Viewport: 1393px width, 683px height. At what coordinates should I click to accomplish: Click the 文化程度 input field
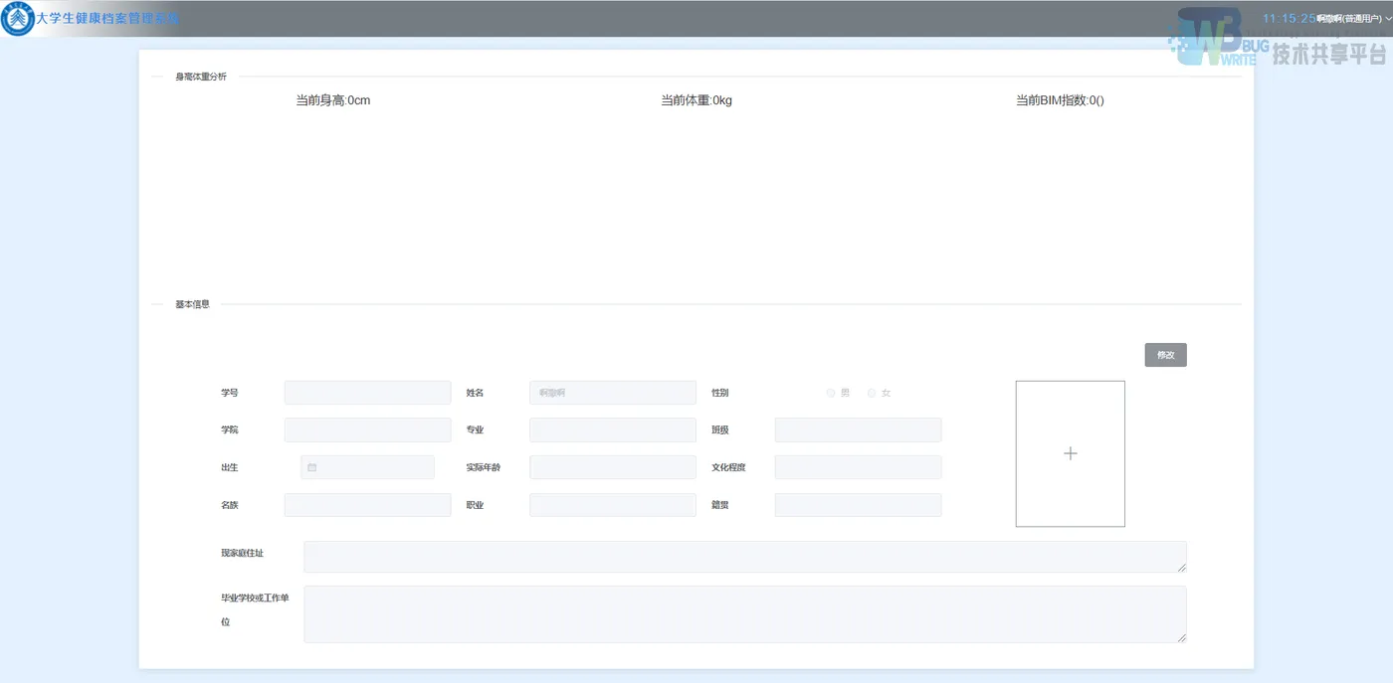tap(858, 467)
